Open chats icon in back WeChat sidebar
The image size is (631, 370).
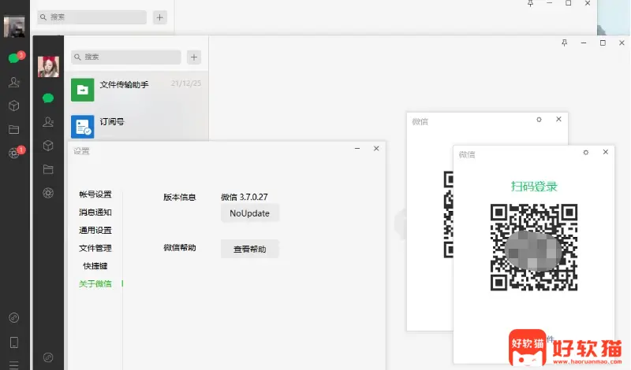click(14, 57)
